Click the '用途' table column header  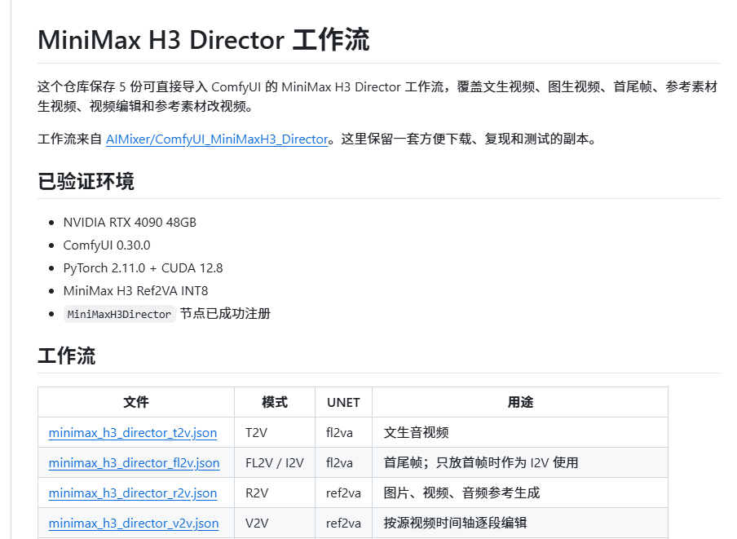(x=520, y=402)
